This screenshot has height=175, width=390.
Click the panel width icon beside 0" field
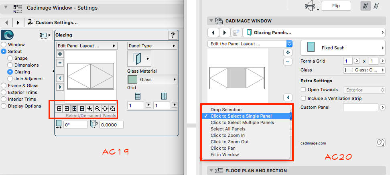[x=59, y=124]
